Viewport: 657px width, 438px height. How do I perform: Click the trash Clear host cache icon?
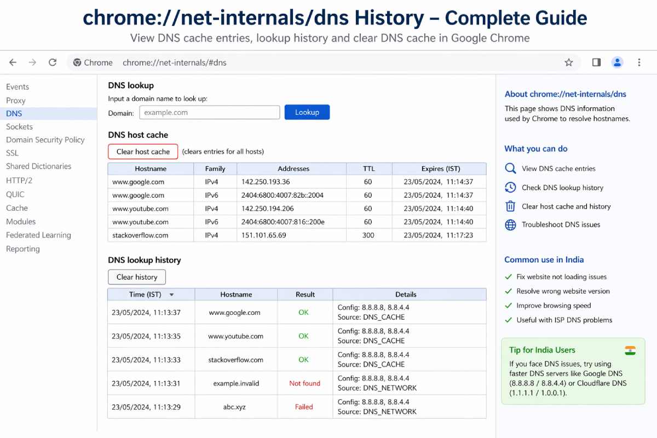click(510, 206)
